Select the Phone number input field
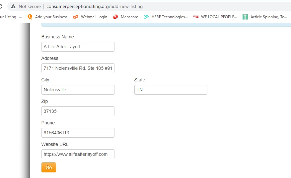This screenshot has height=178, width=291. [78, 133]
